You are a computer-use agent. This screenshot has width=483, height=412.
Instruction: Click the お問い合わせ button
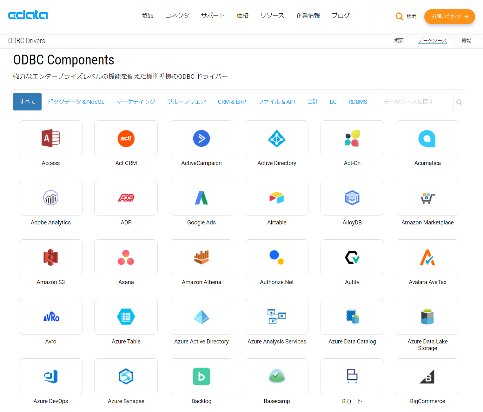450,17
